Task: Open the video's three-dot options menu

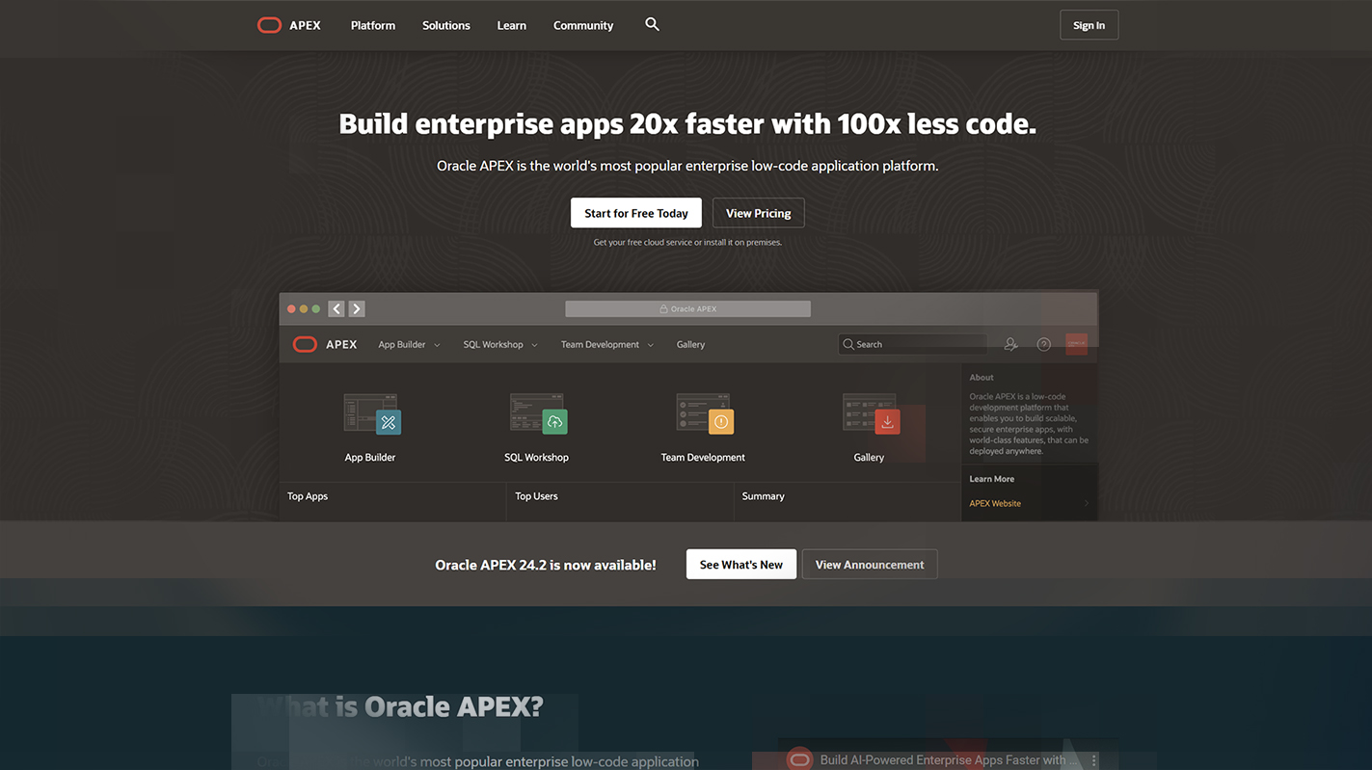Action: pos(1093,760)
